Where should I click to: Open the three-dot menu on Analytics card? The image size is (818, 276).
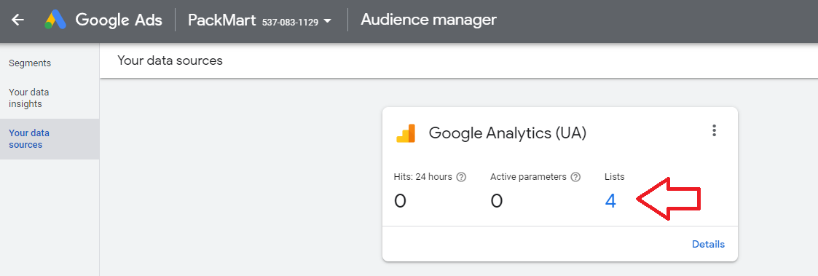(x=714, y=130)
